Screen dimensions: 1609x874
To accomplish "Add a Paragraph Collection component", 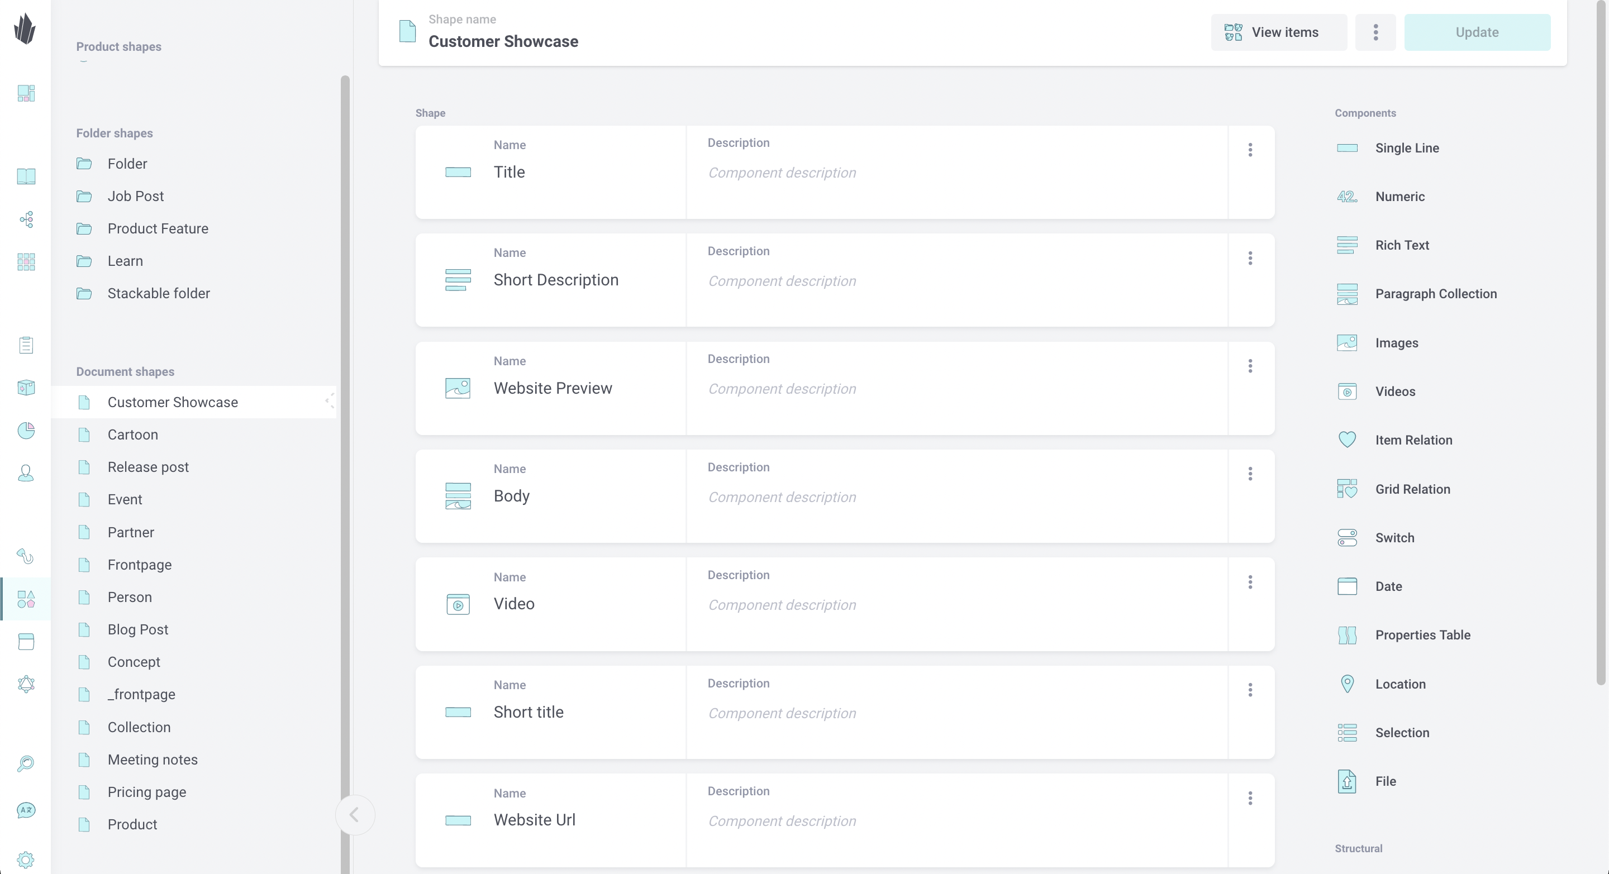I will coord(1417,294).
